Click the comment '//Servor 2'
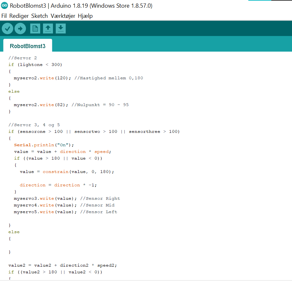This screenshot has width=292, height=281. point(23,58)
